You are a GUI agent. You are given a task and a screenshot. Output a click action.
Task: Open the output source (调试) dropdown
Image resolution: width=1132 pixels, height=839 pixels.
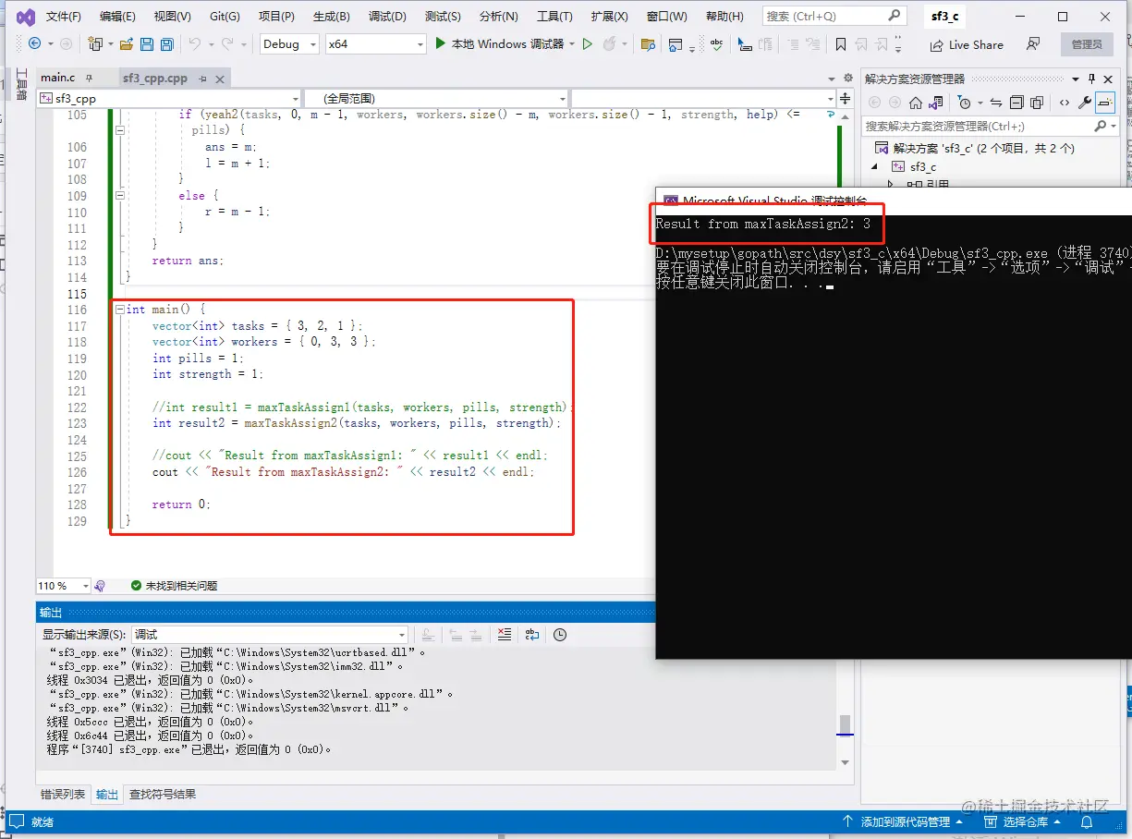coord(269,634)
